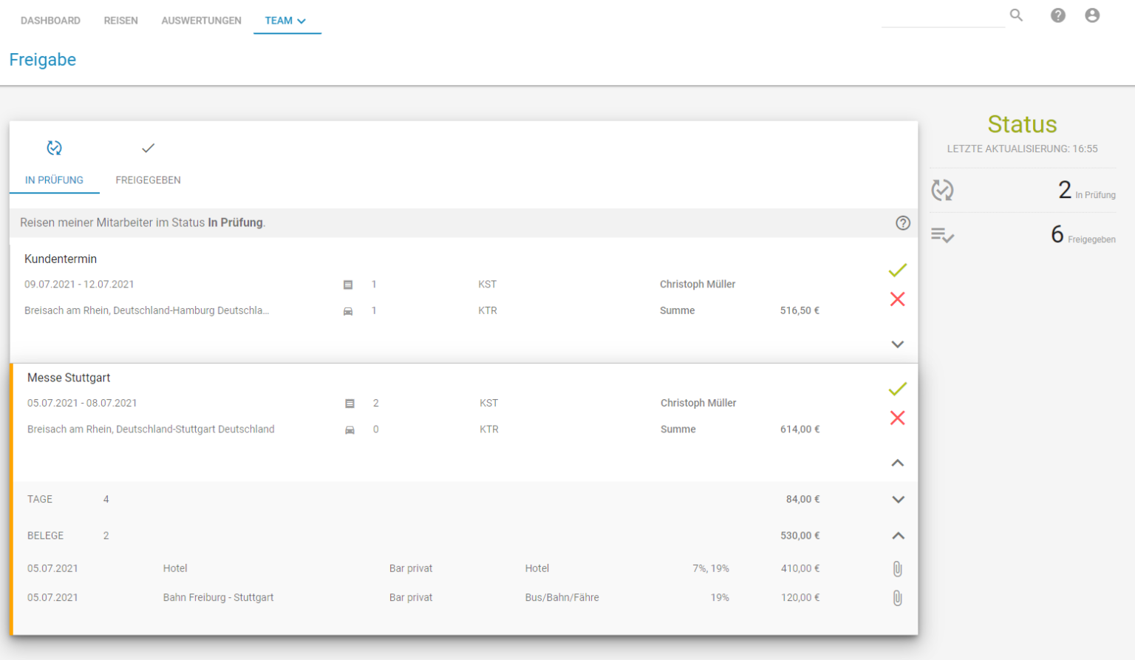Image resolution: width=1135 pixels, height=660 pixels.
Task: Click the 120,00 € Bahn amount
Action: (x=800, y=597)
